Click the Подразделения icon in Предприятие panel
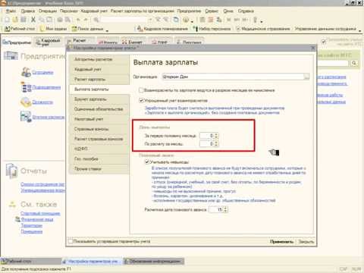This screenshot has height=273, width=364. [x=26, y=87]
